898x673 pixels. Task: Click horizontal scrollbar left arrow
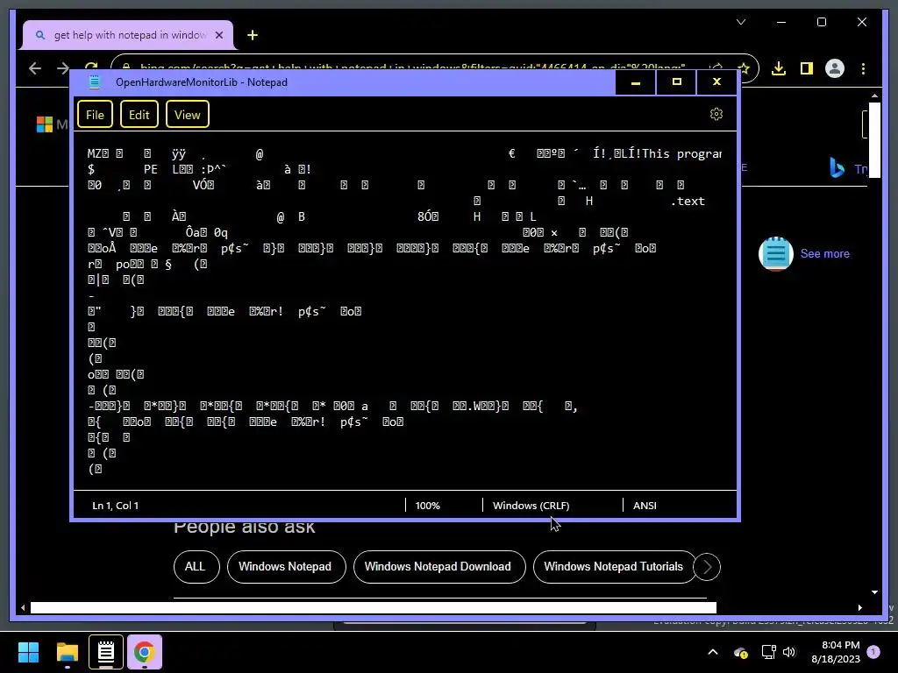[23, 608]
